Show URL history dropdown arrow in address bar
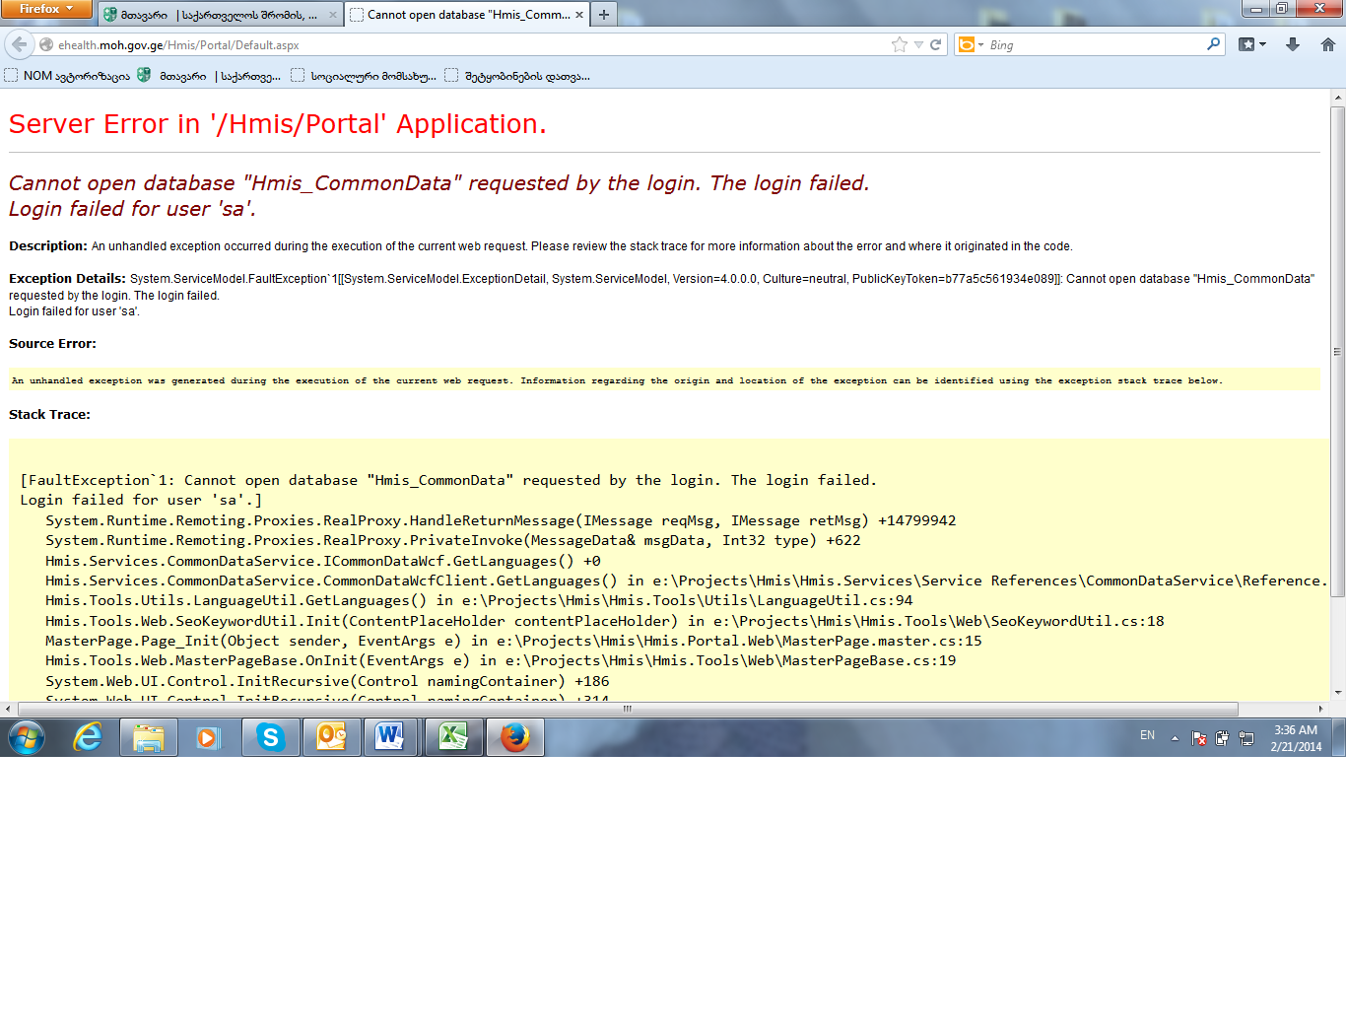The image size is (1346, 1025). tap(918, 44)
